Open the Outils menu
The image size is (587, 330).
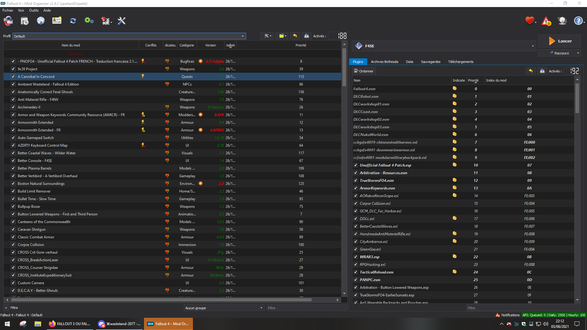pyautogui.click(x=34, y=10)
